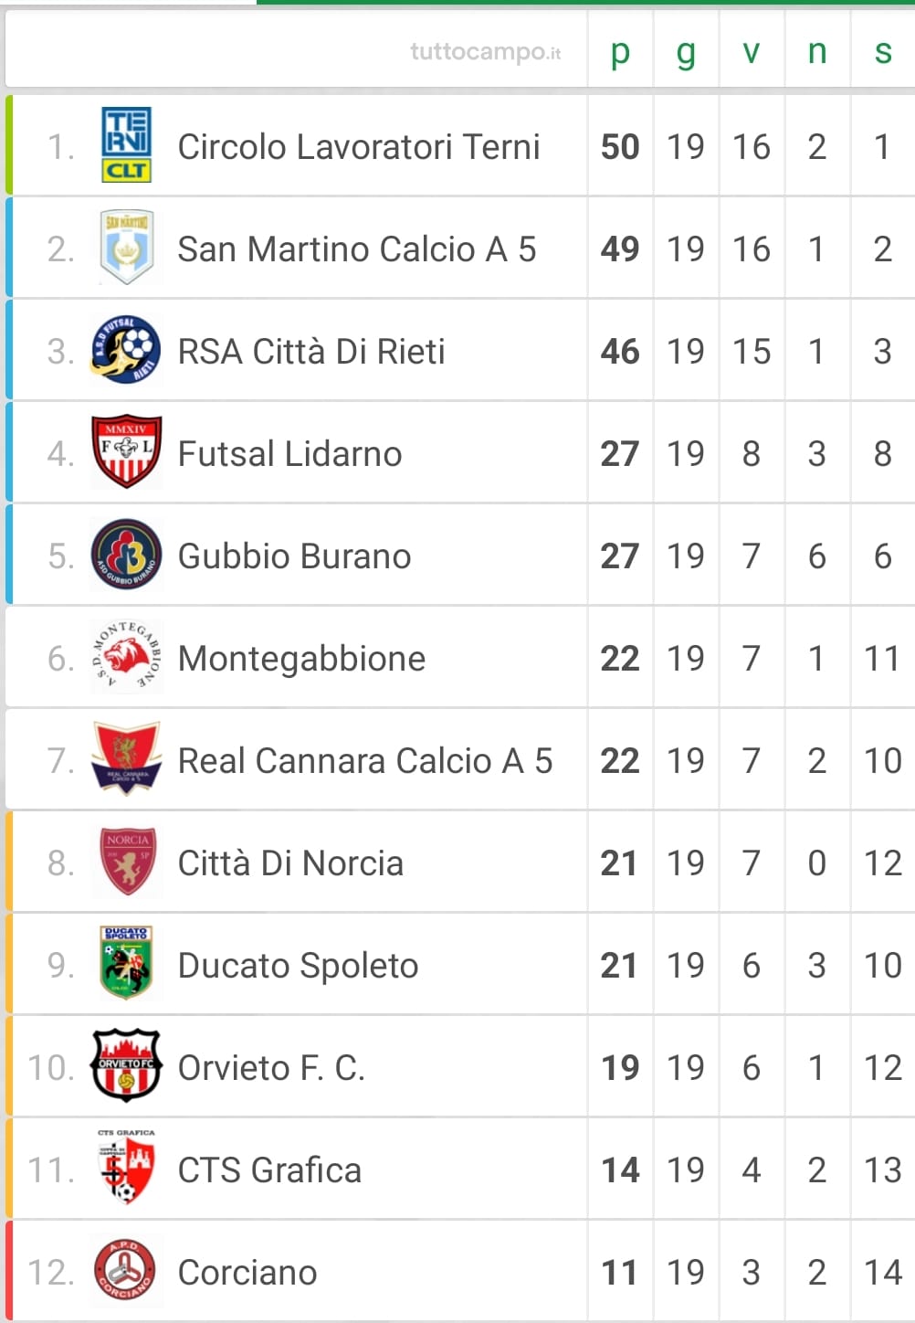
Task: Click the Futsal Lidarno shield logo
Action: [x=126, y=452]
